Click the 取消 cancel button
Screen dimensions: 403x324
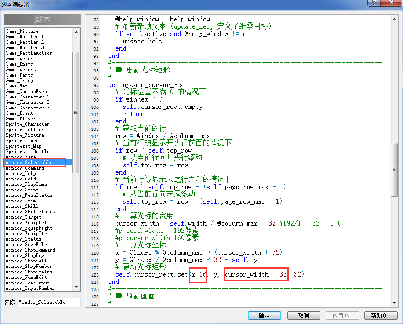point(304,315)
